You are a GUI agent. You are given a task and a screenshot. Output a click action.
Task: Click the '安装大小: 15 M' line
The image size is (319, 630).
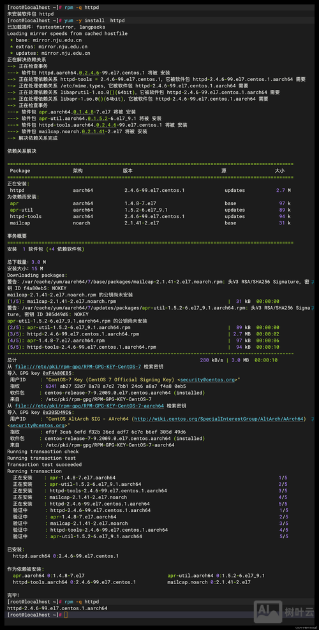click(x=26, y=268)
